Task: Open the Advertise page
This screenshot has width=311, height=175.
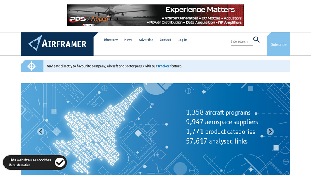Action: [146, 40]
